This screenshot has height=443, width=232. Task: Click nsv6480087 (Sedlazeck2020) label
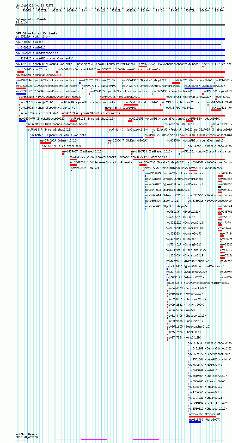tap(205, 86)
